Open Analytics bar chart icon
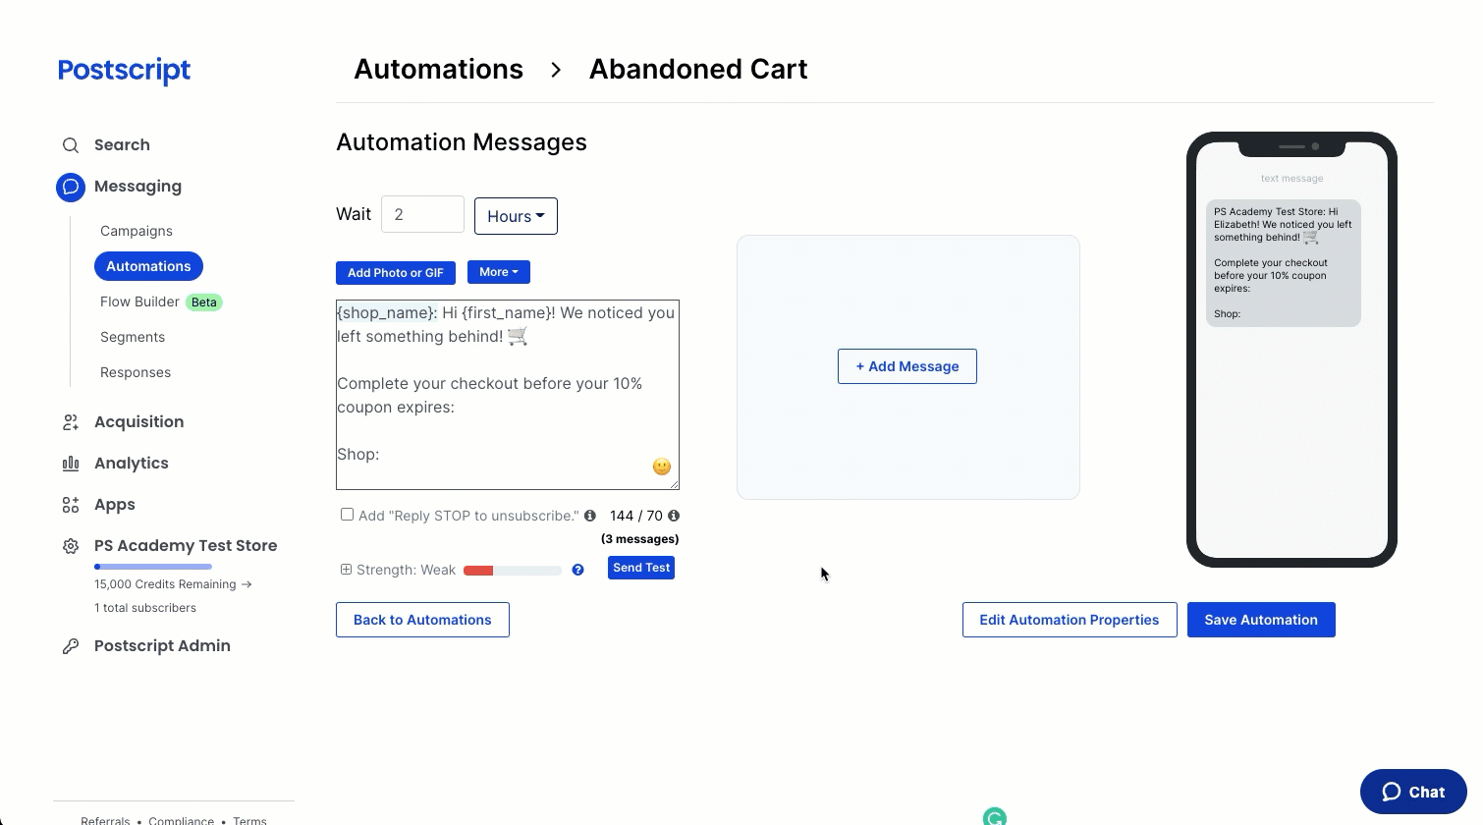 click(x=71, y=464)
